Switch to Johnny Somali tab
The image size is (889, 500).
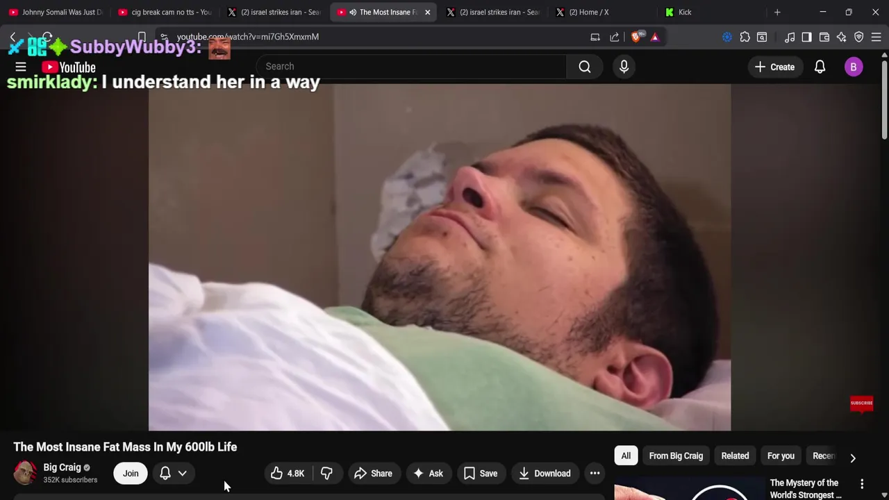tap(56, 12)
